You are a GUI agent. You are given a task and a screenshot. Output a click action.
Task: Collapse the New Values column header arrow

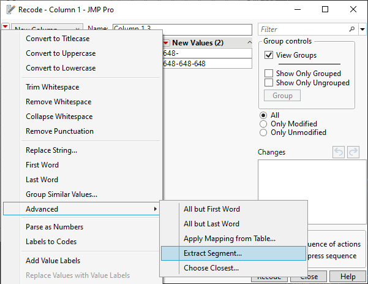247,43
